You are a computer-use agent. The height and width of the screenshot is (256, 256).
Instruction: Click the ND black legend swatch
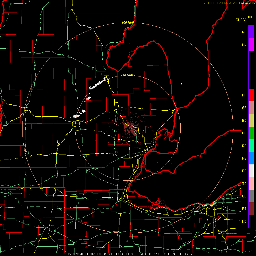coord(251,221)
